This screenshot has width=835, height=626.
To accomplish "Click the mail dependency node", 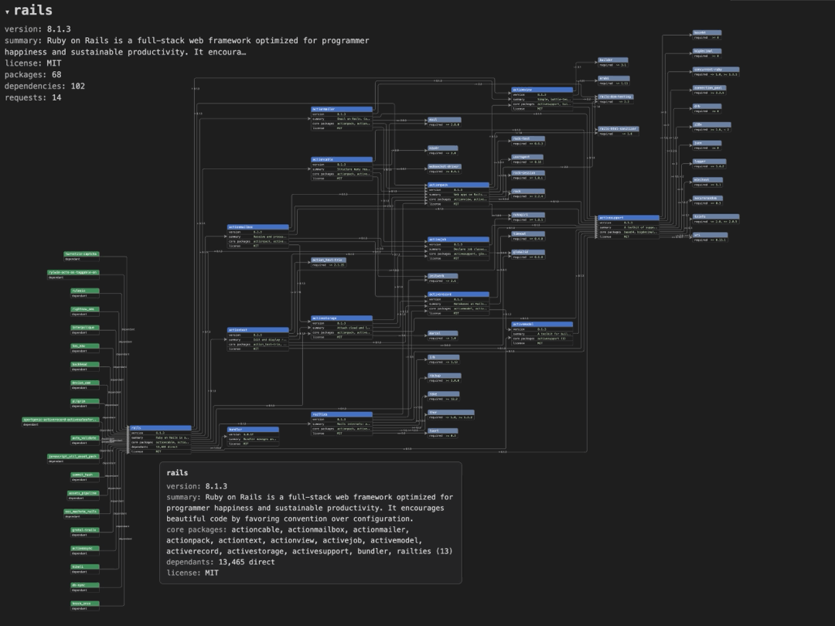I will pyautogui.click(x=444, y=122).
